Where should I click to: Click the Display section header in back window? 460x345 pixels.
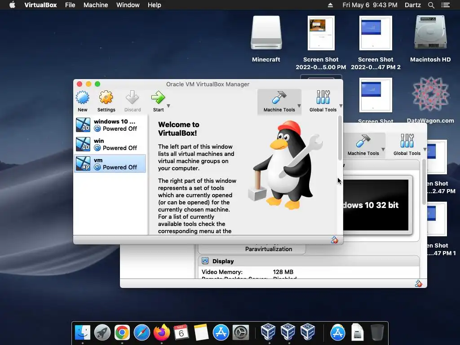(x=309, y=261)
